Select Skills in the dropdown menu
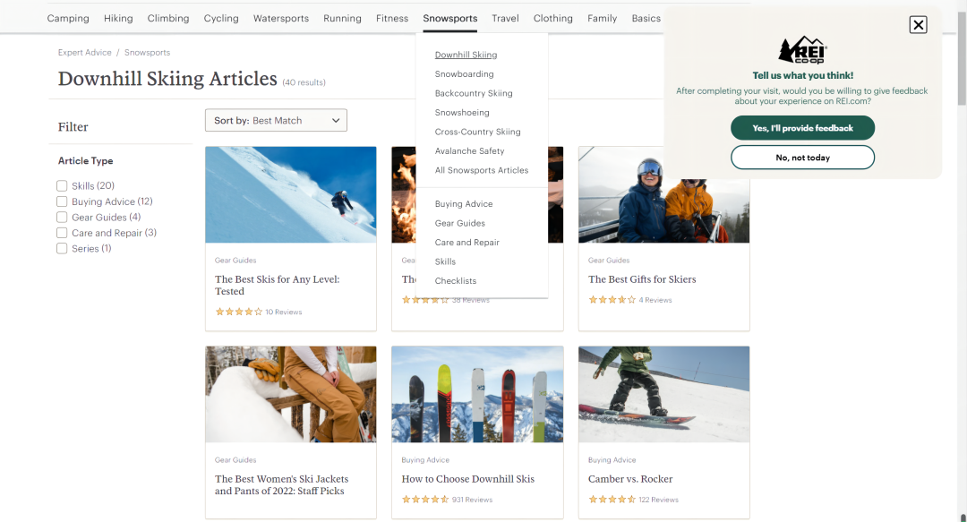Image resolution: width=967 pixels, height=522 pixels. [x=445, y=261]
